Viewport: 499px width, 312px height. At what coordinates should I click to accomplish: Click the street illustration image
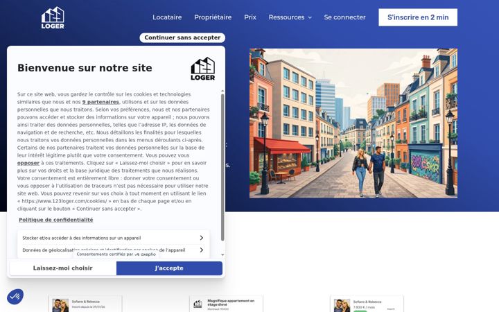[353, 123]
